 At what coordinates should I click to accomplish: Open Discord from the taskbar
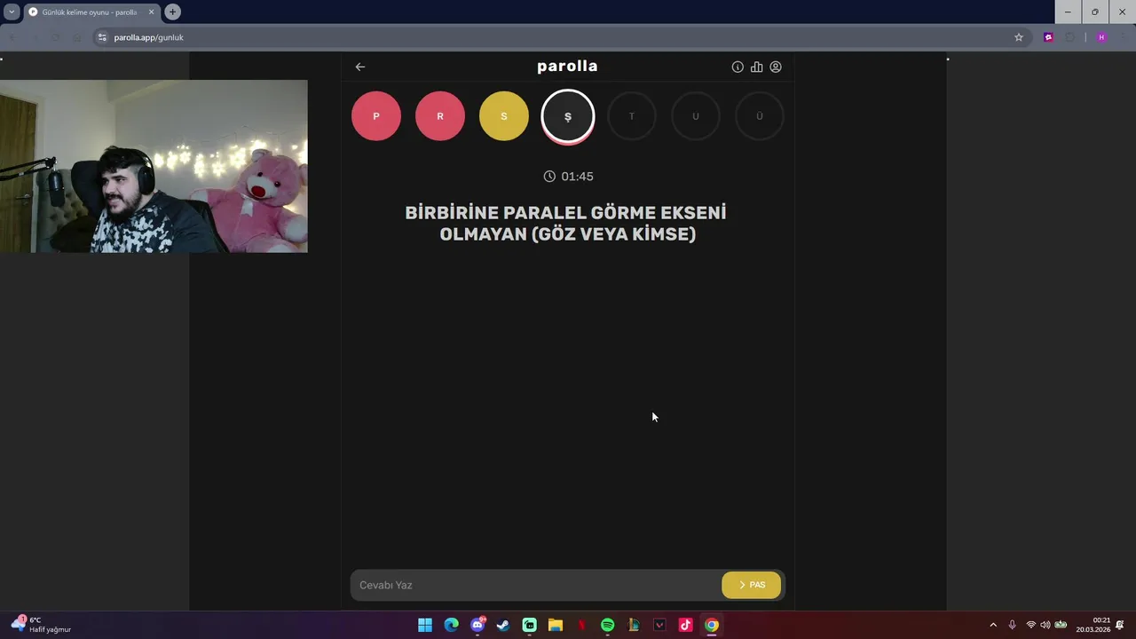pos(477,625)
